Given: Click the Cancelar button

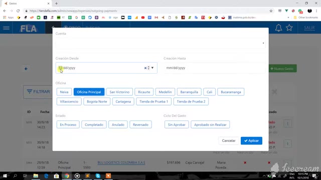Looking at the screenshot, I should 229,140.
